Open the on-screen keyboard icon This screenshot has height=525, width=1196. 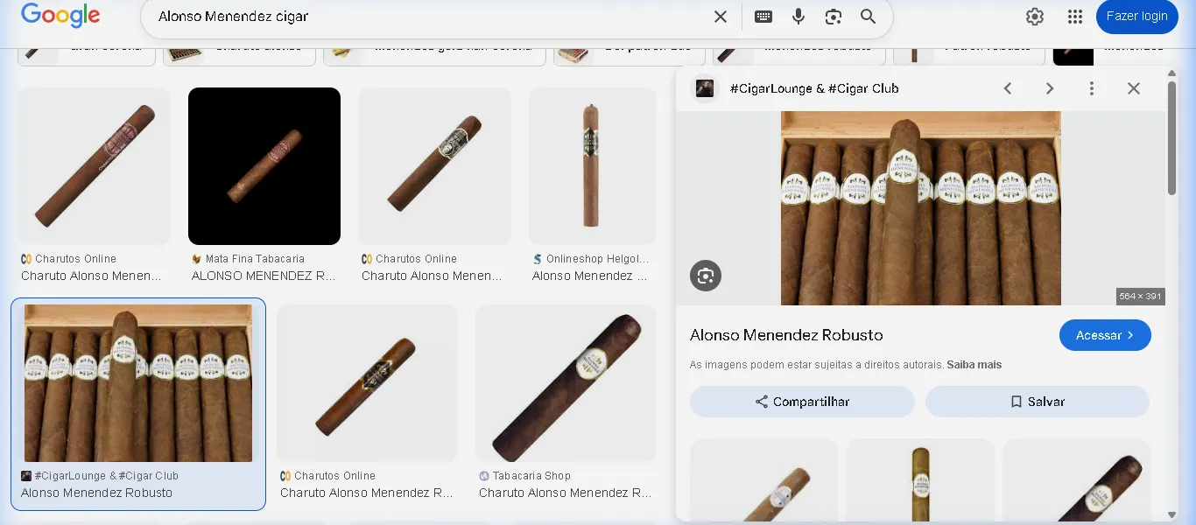763,17
